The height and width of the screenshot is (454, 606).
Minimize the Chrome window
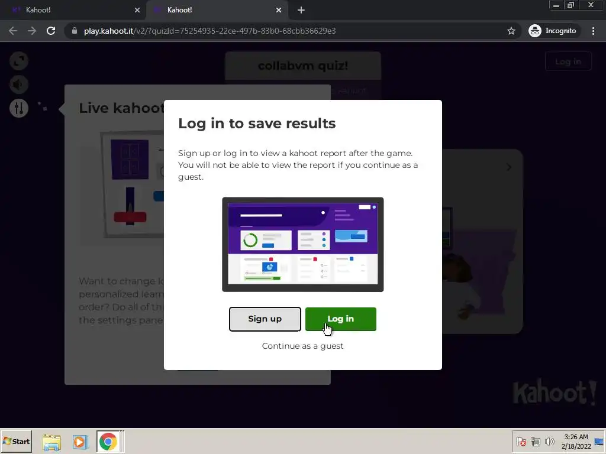click(556, 5)
